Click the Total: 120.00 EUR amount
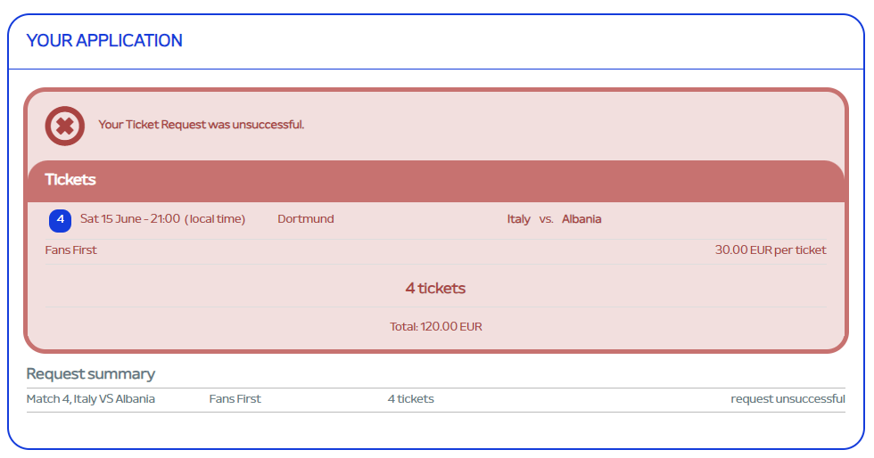 436,327
